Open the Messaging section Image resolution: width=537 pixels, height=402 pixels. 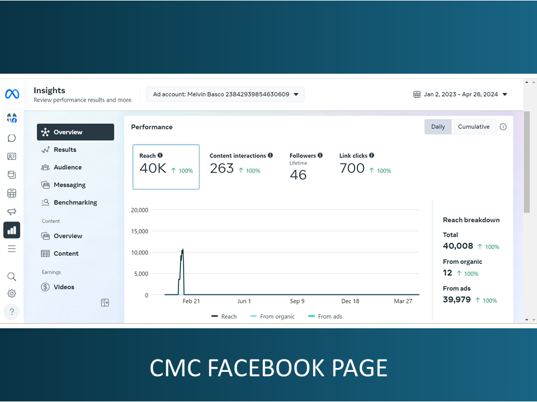point(76,185)
